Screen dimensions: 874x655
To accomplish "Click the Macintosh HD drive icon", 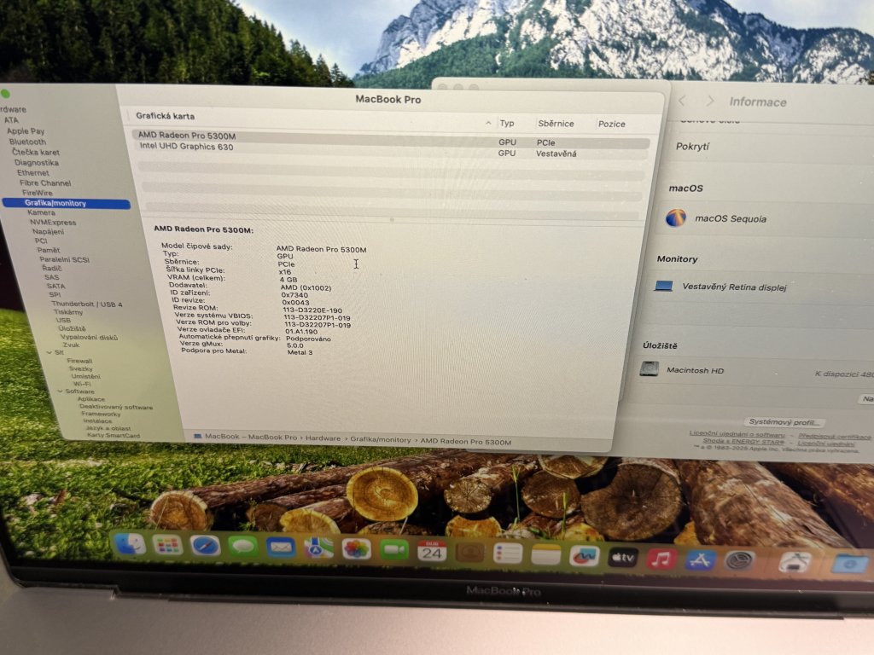I will pos(650,368).
